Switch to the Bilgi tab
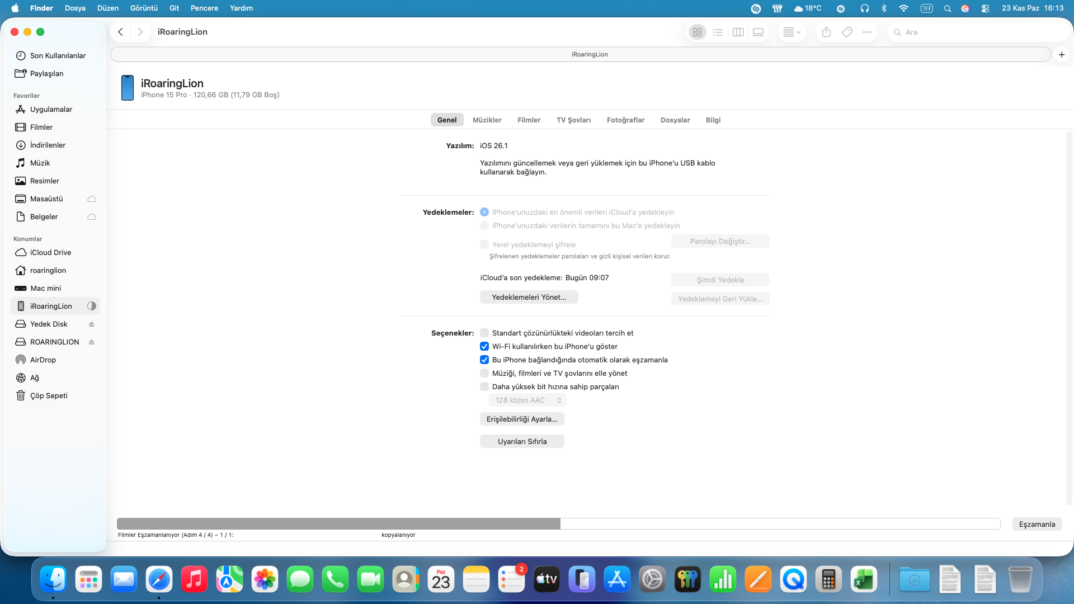Screen dimensions: 1074x604 tap(713, 120)
